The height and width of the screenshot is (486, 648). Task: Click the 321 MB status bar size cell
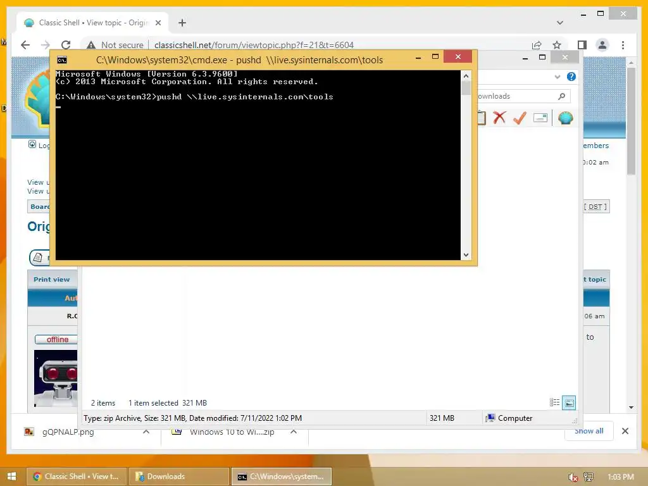pyautogui.click(x=442, y=418)
